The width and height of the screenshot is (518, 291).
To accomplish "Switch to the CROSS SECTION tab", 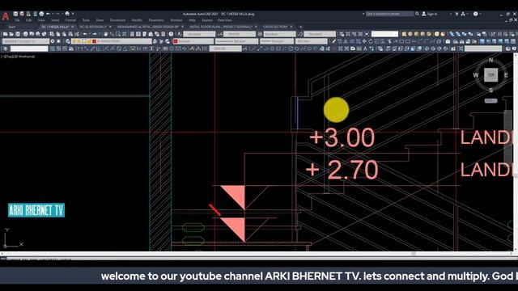I will coord(275,27).
